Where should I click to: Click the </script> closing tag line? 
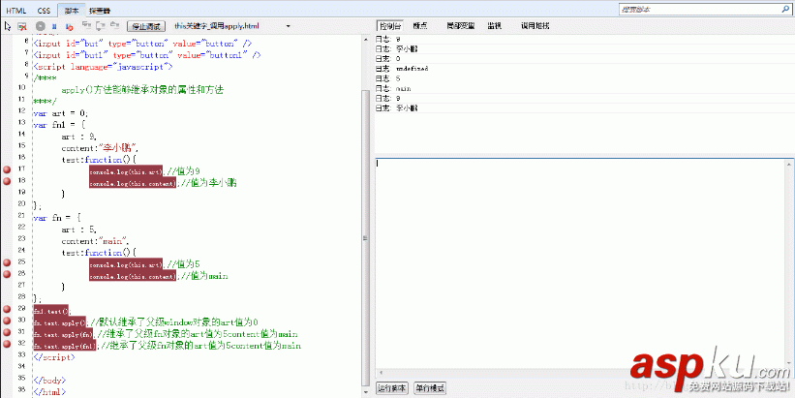pos(54,357)
